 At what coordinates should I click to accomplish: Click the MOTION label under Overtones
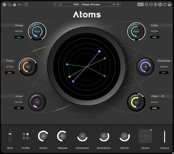(164, 67)
